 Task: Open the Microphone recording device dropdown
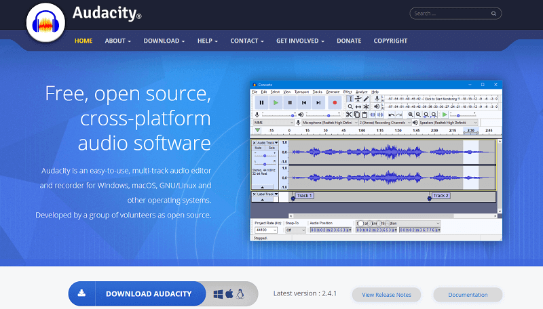(330, 123)
